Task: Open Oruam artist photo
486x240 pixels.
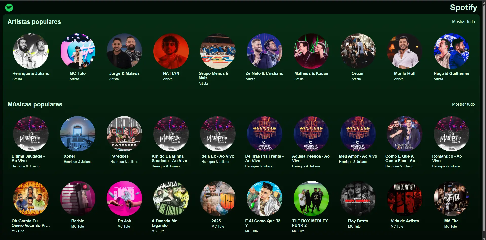Action: tap(358, 51)
